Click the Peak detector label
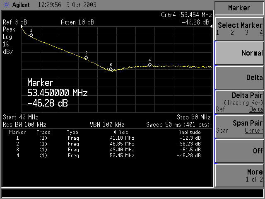This screenshot has height=199, width=265. 9,29
